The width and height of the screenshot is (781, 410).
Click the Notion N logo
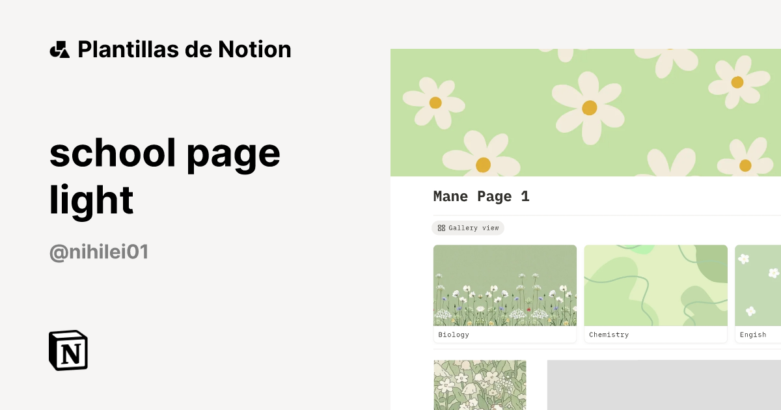click(x=68, y=350)
